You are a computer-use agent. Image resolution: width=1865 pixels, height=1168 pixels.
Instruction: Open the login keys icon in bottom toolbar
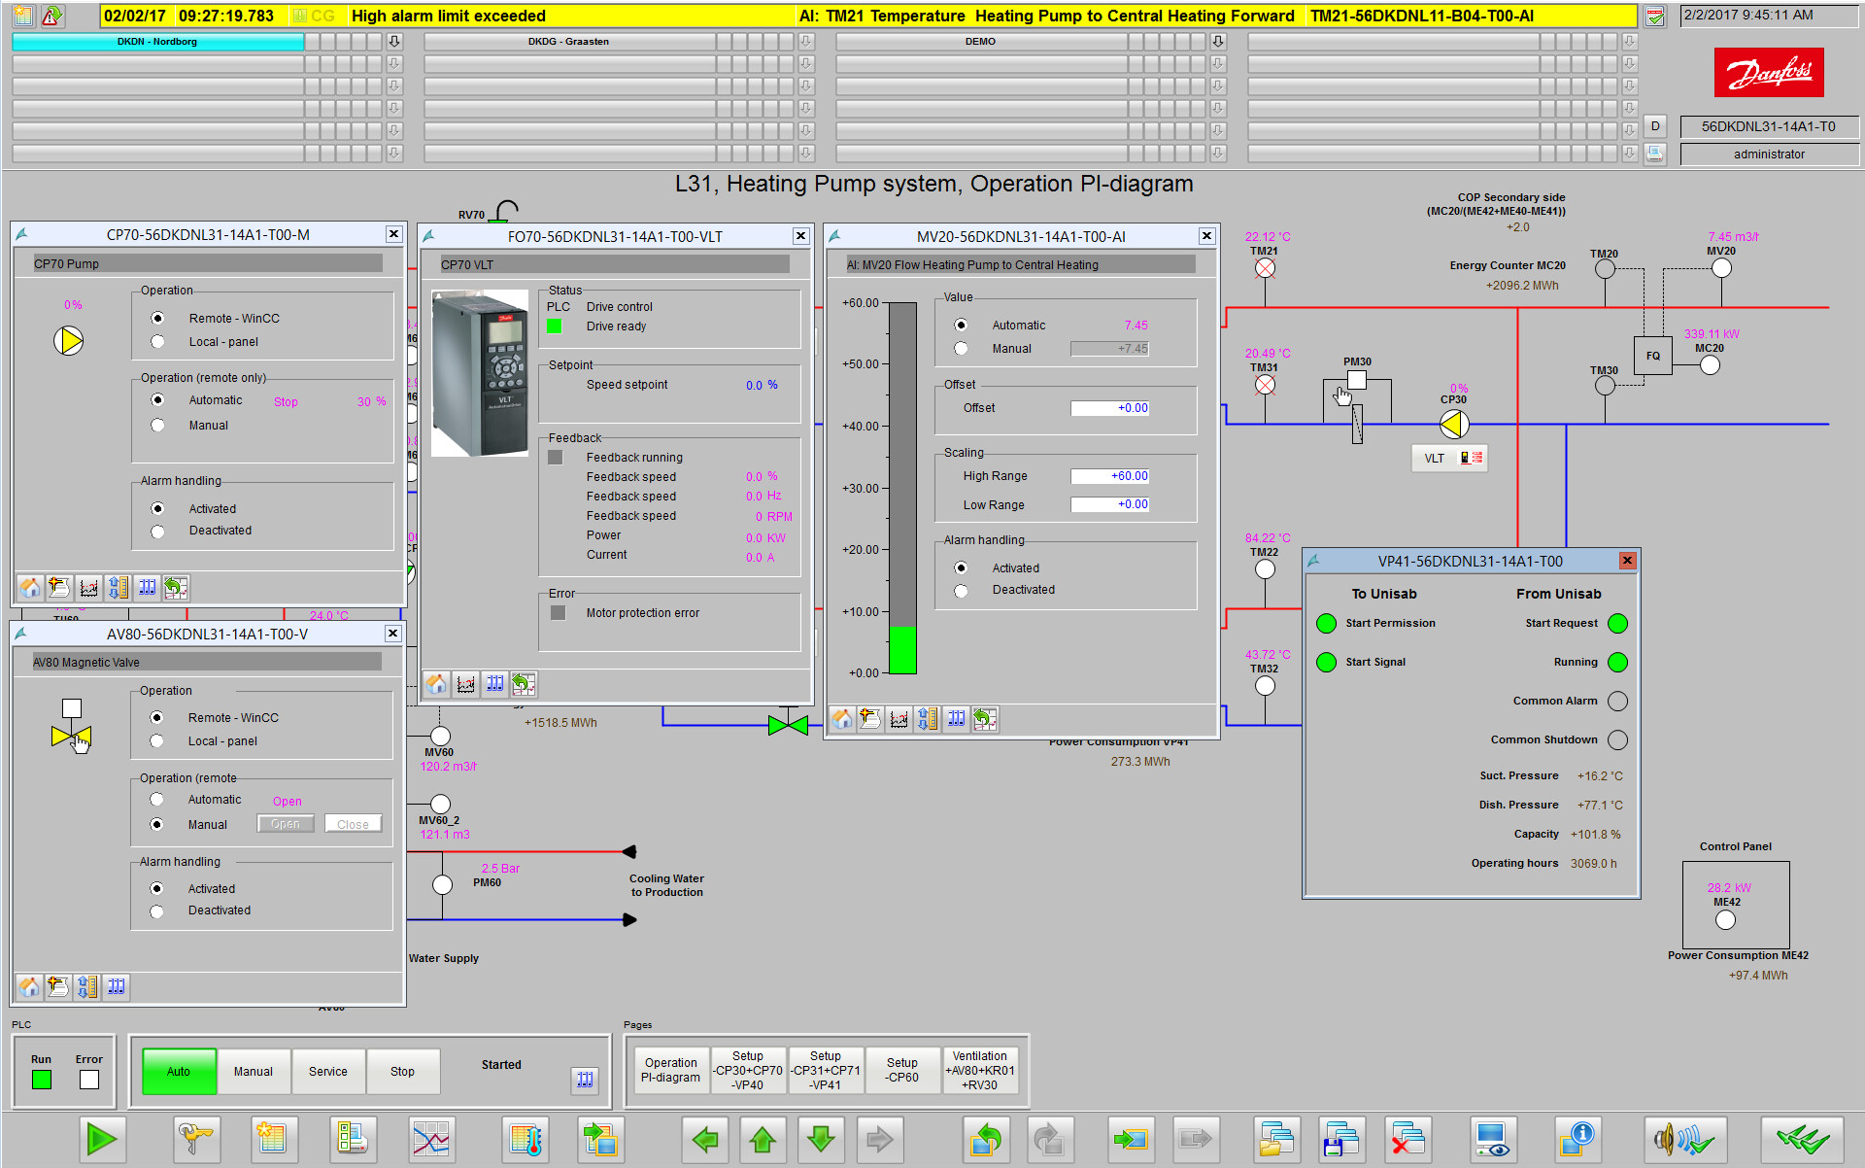197,1138
